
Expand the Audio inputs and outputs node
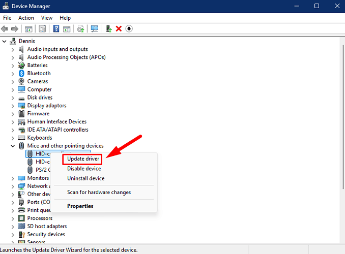(13, 49)
